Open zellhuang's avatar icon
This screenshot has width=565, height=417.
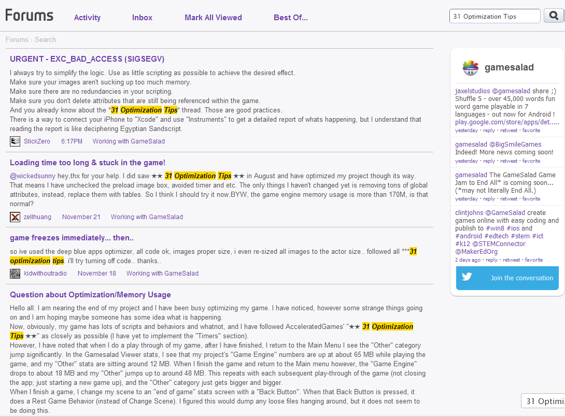coord(15,217)
